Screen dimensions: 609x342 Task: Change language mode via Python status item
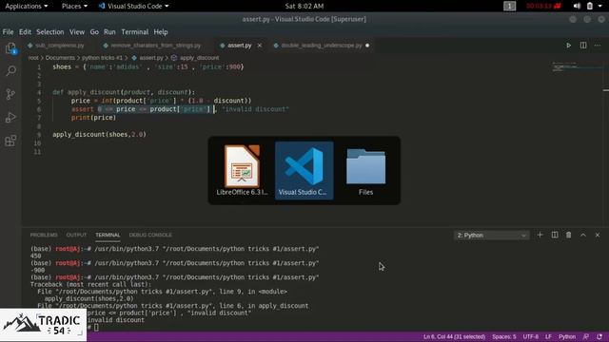click(x=567, y=336)
